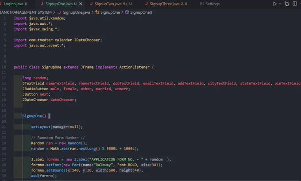The image size is (301, 181).
Task: Click 'import java.awt.event.*;' line
Action: 39,46
